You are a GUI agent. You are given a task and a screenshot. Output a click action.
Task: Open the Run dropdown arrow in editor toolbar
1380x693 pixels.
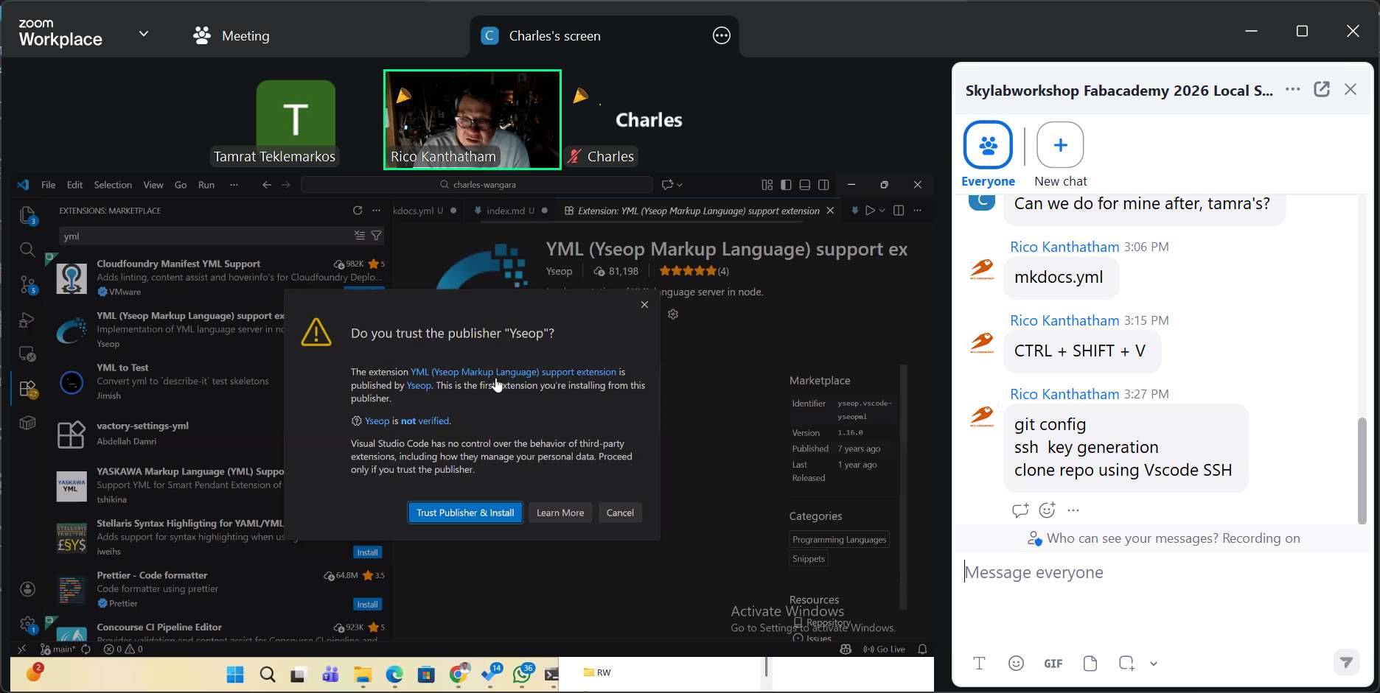pyautogui.click(x=882, y=211)
